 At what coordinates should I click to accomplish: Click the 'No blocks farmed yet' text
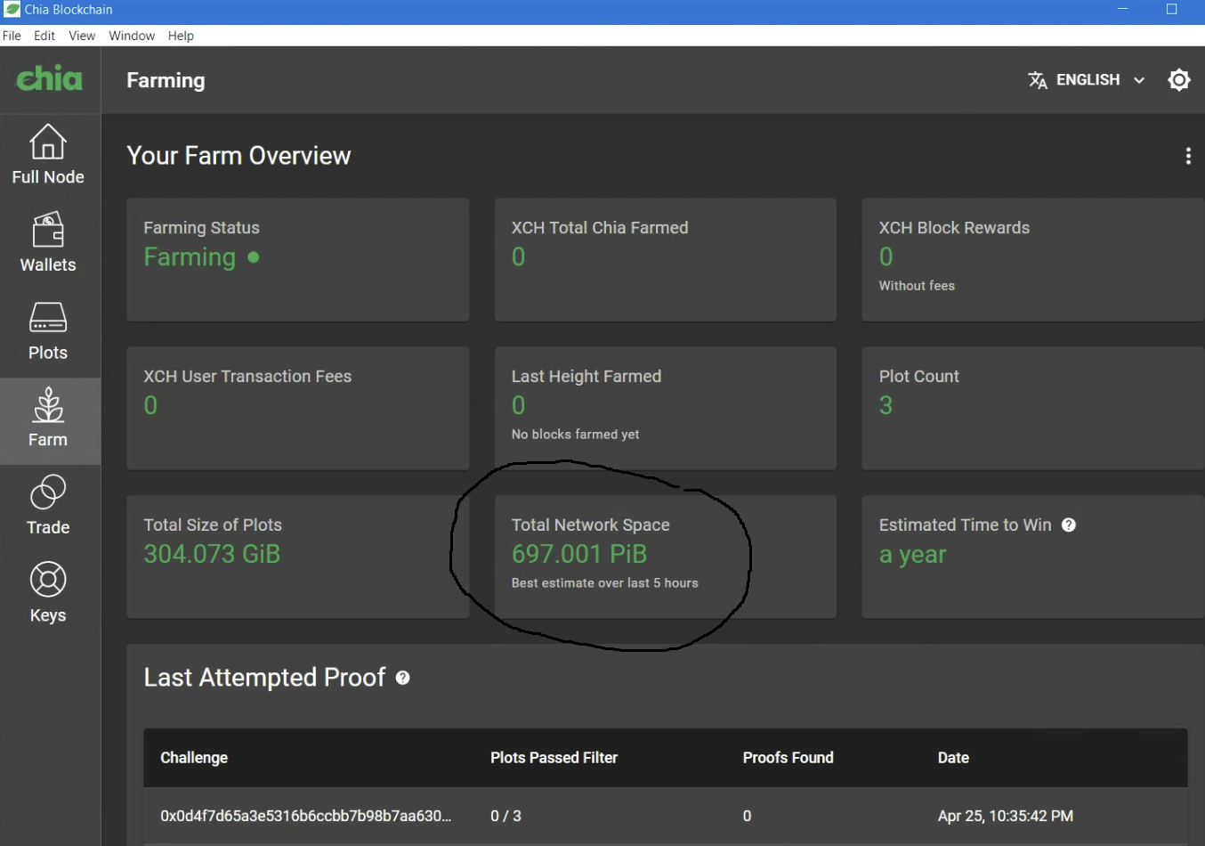575,435
